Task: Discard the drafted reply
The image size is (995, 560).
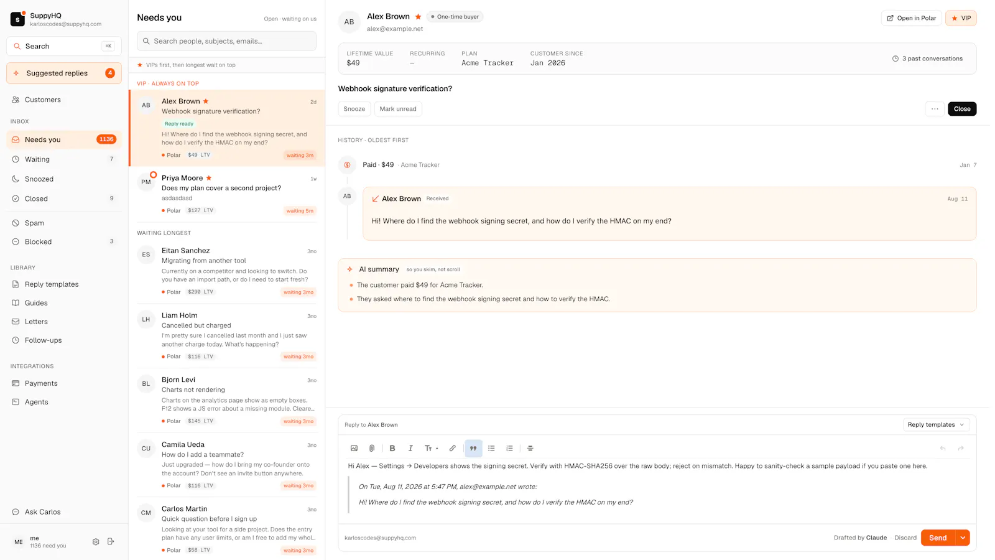Action: pyautogui.click(x=905, y=538)
